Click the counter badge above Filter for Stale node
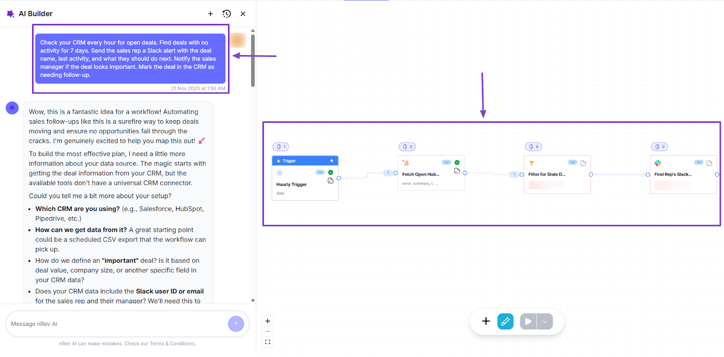The height and width of the screenshot is (357, 724). tap(533, 147)
